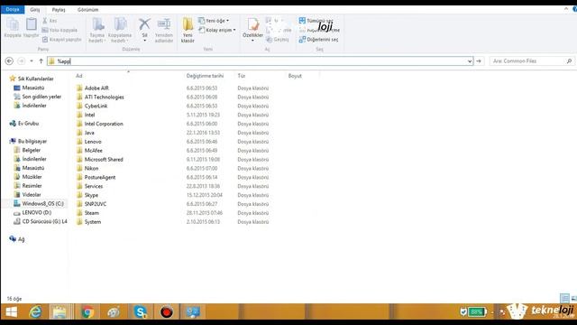Select the CyberLink folder
577x325 pixels.
(x=92, y=106)
